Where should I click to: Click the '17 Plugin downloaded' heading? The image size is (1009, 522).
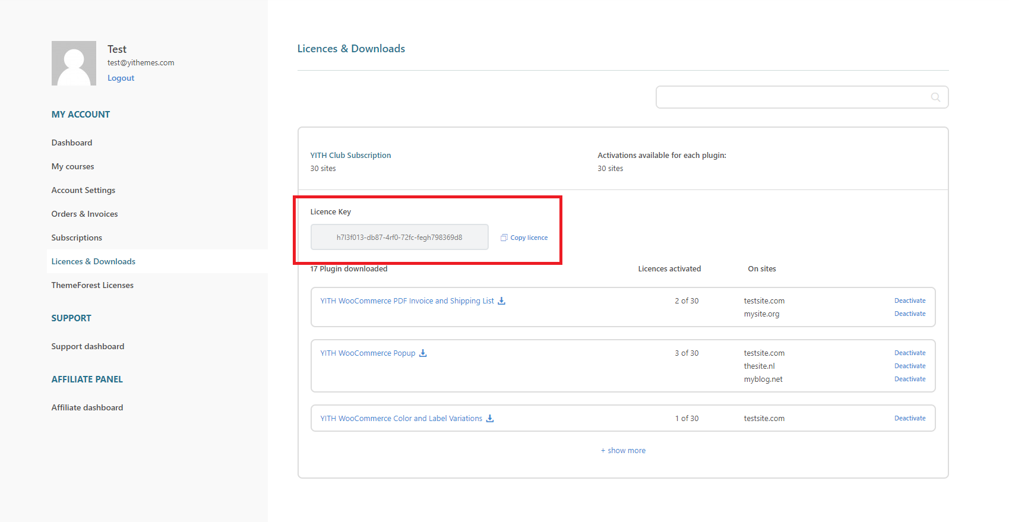(349, 269)
